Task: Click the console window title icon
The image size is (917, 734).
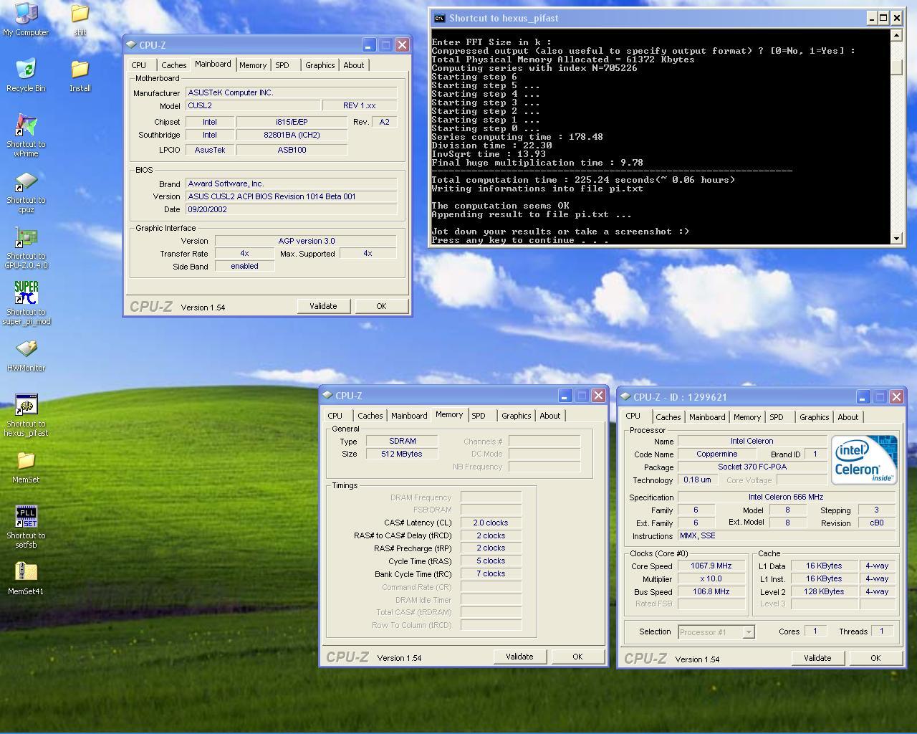Action: [x=439, y=18]
